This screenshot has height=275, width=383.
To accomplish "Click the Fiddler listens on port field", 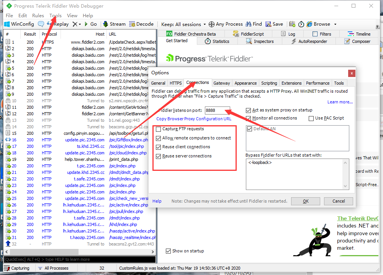I will pyautogui.click(x=217, y=110).
